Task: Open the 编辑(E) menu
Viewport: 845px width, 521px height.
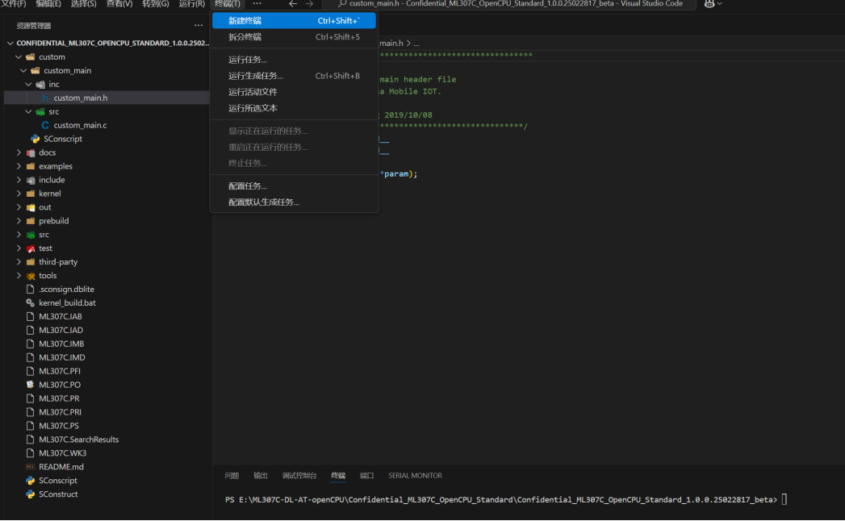Action: [x=48, y=4]
